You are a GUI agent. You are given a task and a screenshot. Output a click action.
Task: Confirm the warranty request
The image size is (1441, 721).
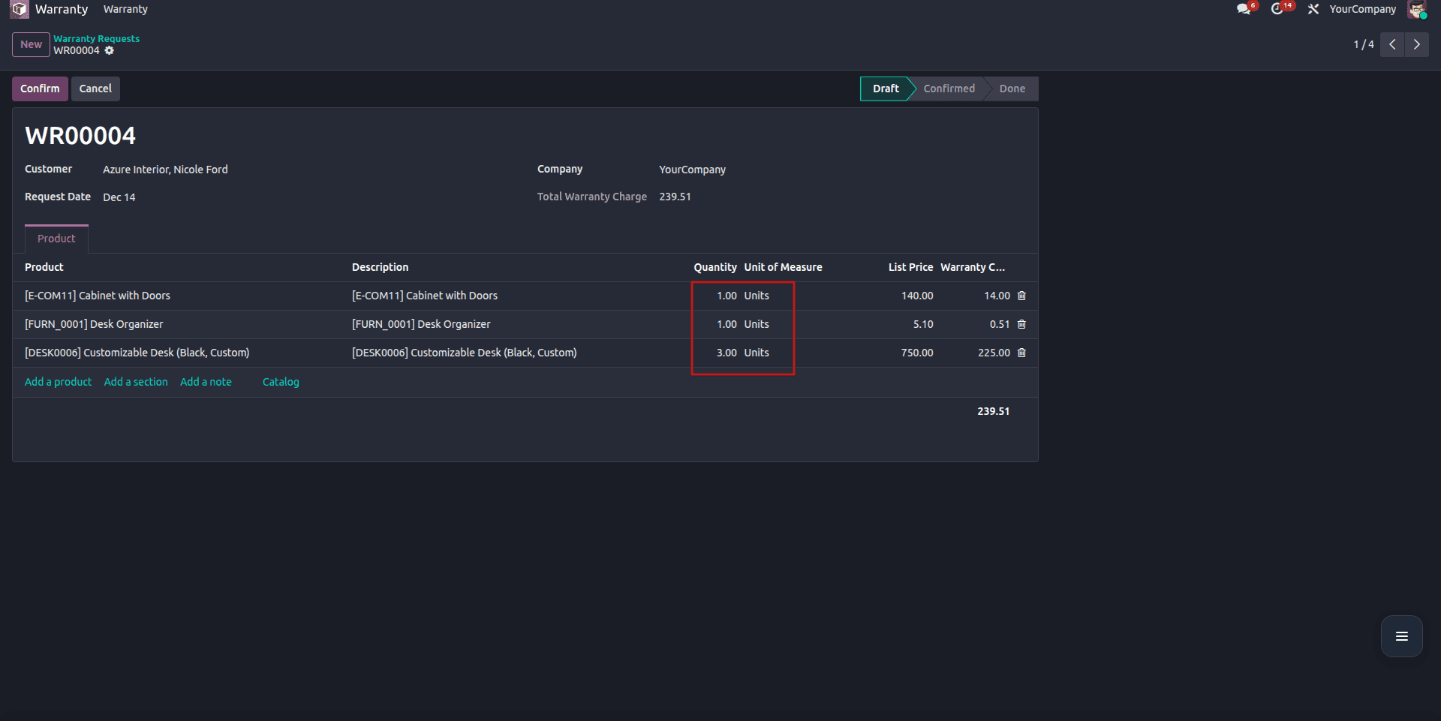(x=40, y=89)
